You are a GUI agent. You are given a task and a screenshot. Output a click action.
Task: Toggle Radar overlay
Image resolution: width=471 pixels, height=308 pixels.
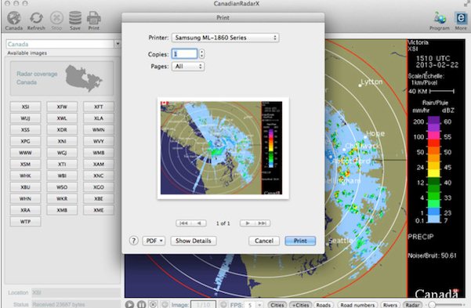(412, 305)
